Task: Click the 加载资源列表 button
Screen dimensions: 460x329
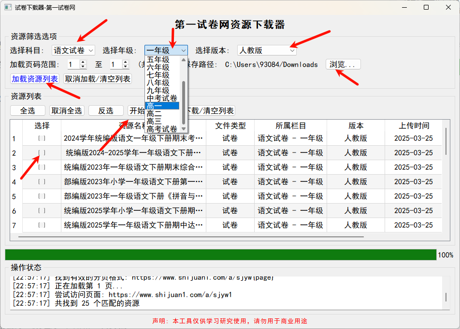Action: (35, 79)
